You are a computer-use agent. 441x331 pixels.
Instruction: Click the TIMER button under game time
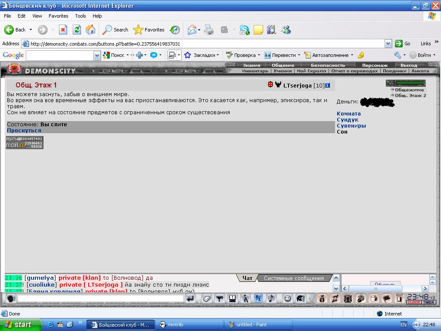[x=429, y=302]
